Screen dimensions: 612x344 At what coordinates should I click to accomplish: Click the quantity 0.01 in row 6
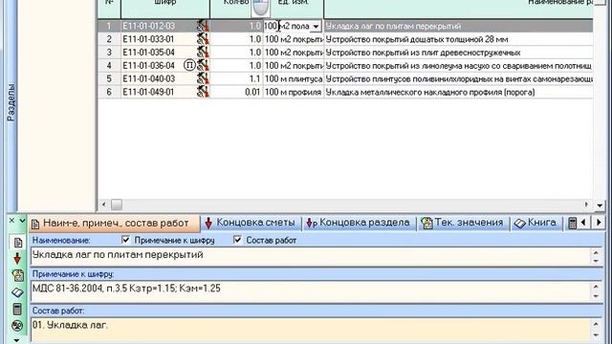252,92
